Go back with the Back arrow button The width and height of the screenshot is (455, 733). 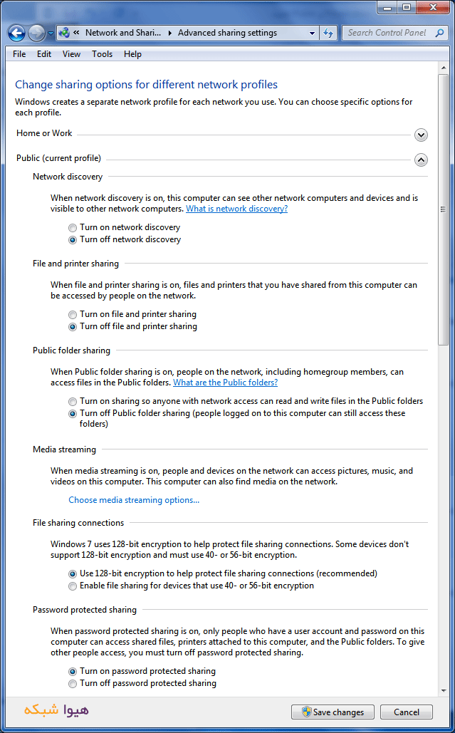17,33
